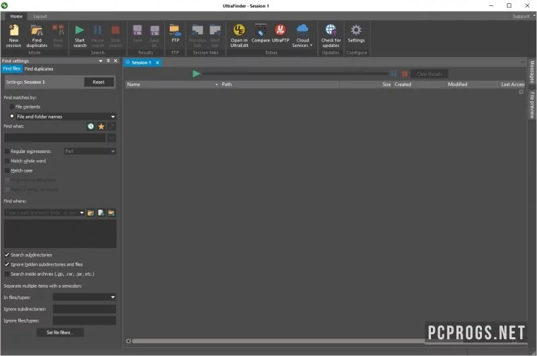
Task: Click the Save all results icon
Action: [x=154, y=36]
